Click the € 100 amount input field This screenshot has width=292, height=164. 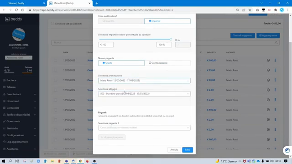pyautogui.click(x=106, y=45)
